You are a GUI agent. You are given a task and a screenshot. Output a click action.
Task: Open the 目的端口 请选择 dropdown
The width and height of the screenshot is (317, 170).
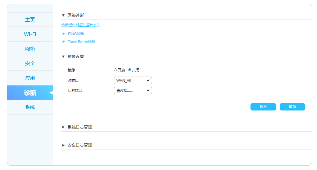coord(133,91)
